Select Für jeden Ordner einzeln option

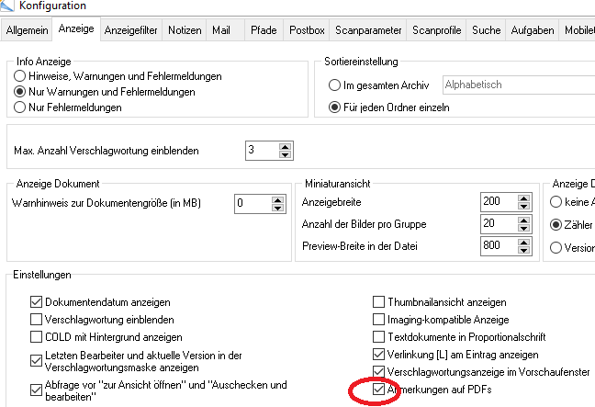[335, 107]
